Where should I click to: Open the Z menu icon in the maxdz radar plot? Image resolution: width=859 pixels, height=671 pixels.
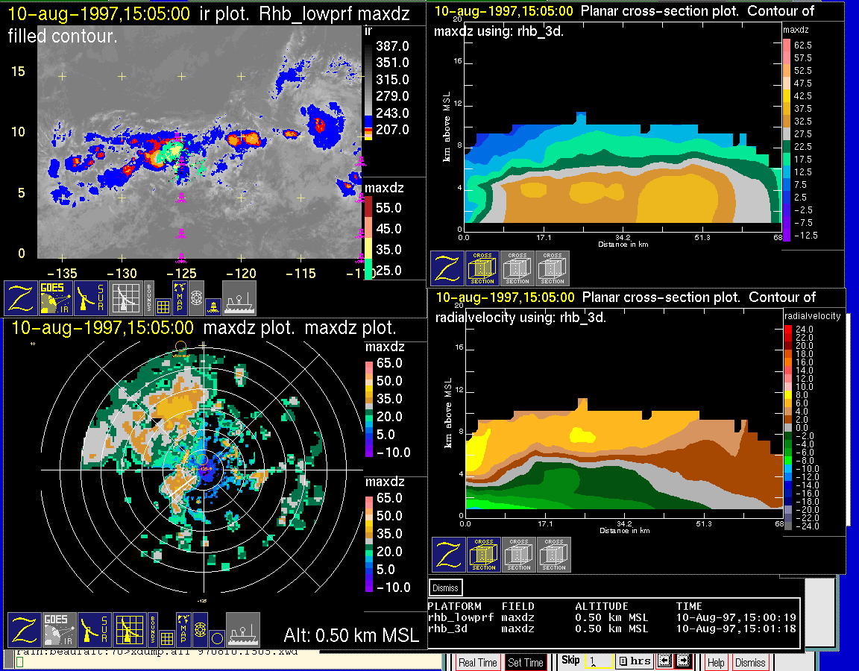tap(24, 630)
